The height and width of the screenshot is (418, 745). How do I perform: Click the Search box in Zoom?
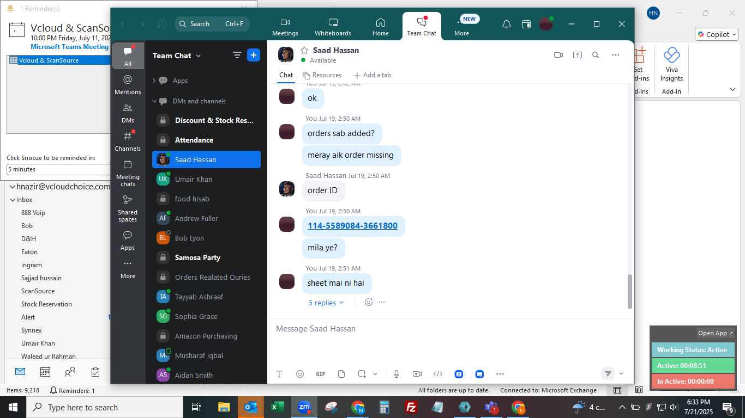tap(212, 24)
